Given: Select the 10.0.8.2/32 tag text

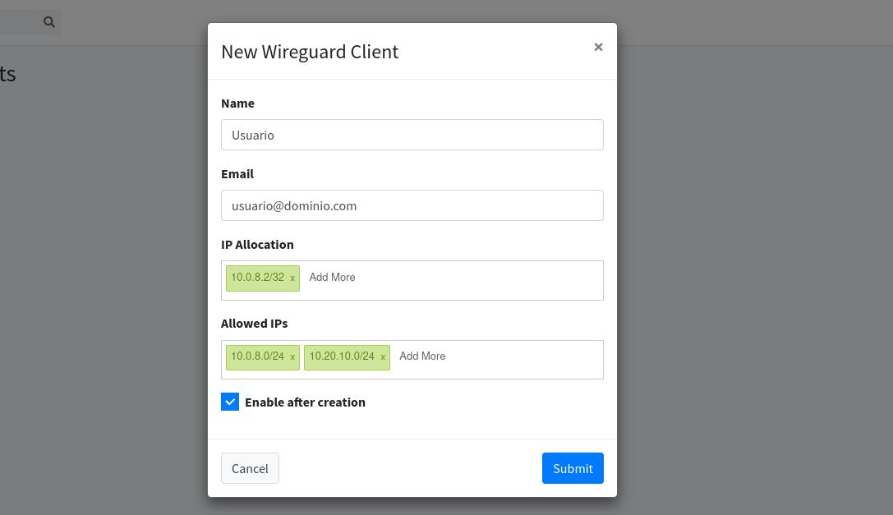Looking at the screenshot, I should point(257,278).
